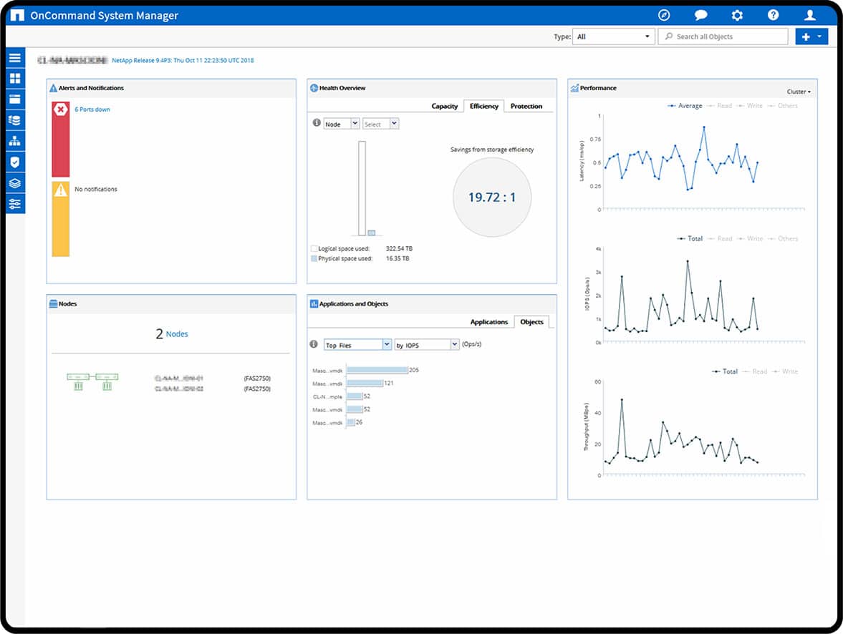Image resolution: width=843 pixels, height=634 pixels.
Task: Click the Nodes panel icon
Action: pyautogui.click(x=53, y=304)
